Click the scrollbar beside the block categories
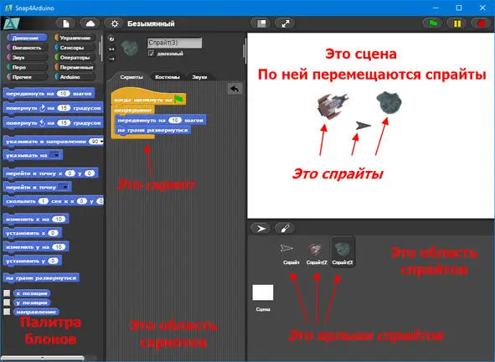 click(101, 48)
